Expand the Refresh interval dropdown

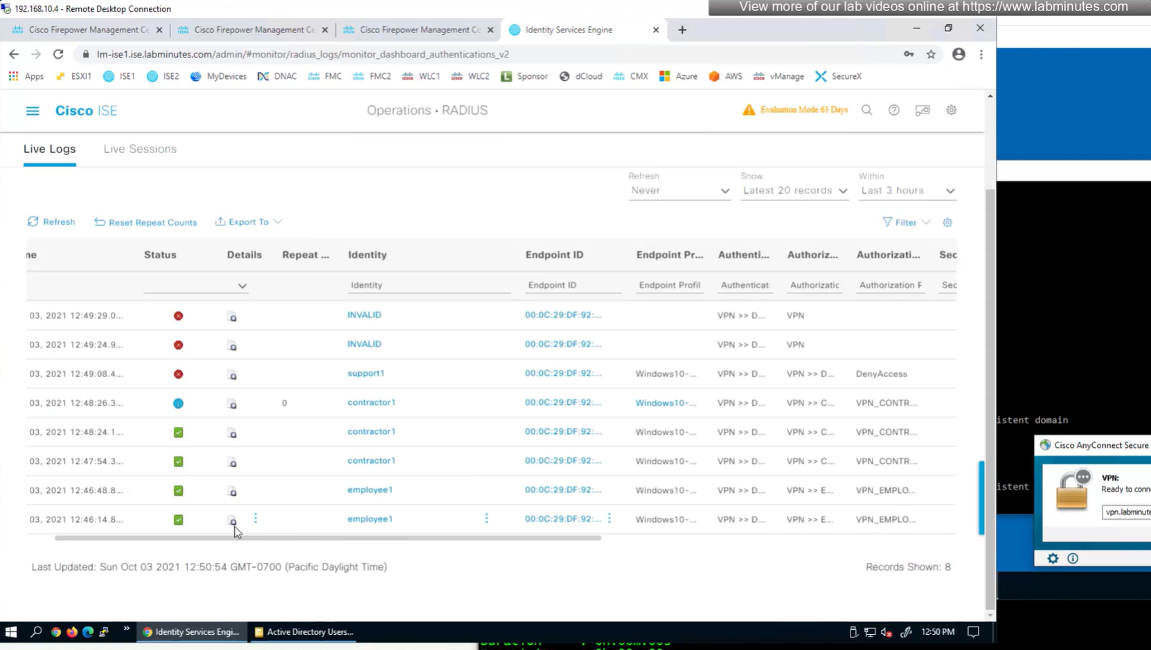(x=679, y=191)
